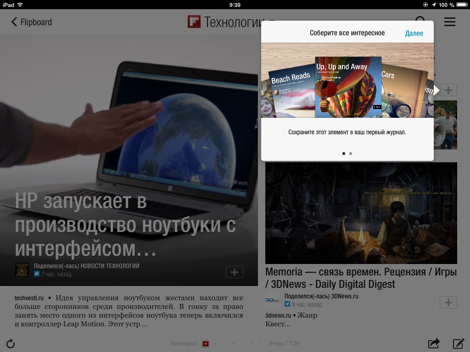Share this page
This screenshot has height=352, width=470.
coord(433,343)
